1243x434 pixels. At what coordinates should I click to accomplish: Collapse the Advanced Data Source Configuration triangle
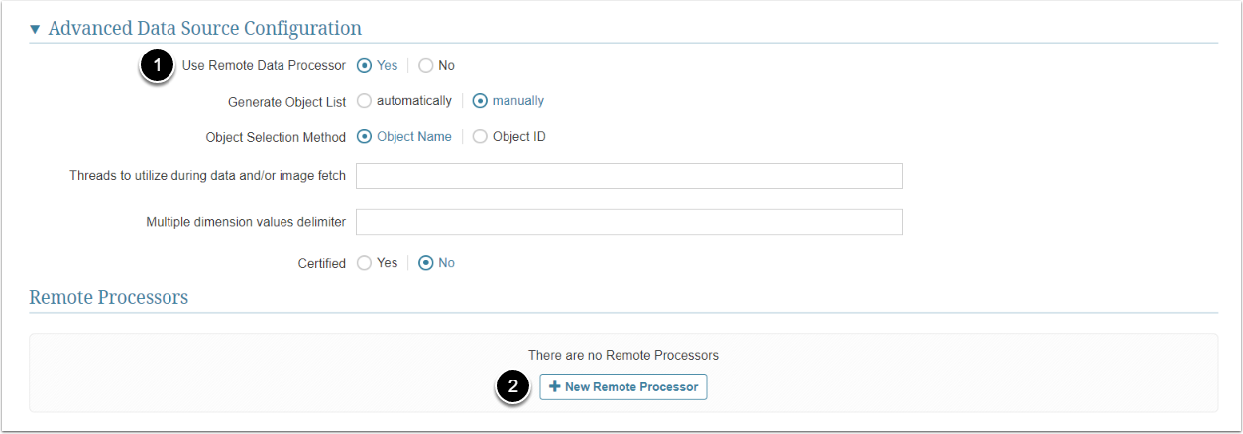pyautogui.click(x=36, y=29)
